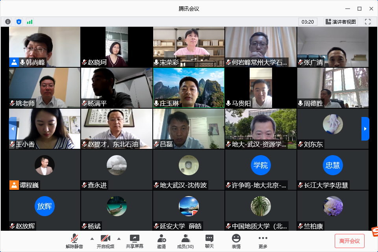
Task: Switch to 演讲者视图 speaker view
Action: [340, 22]
